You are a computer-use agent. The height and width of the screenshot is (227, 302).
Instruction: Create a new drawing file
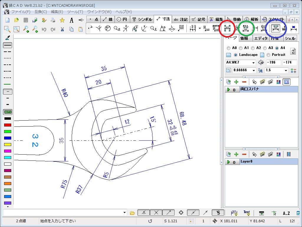pos(7,20)
